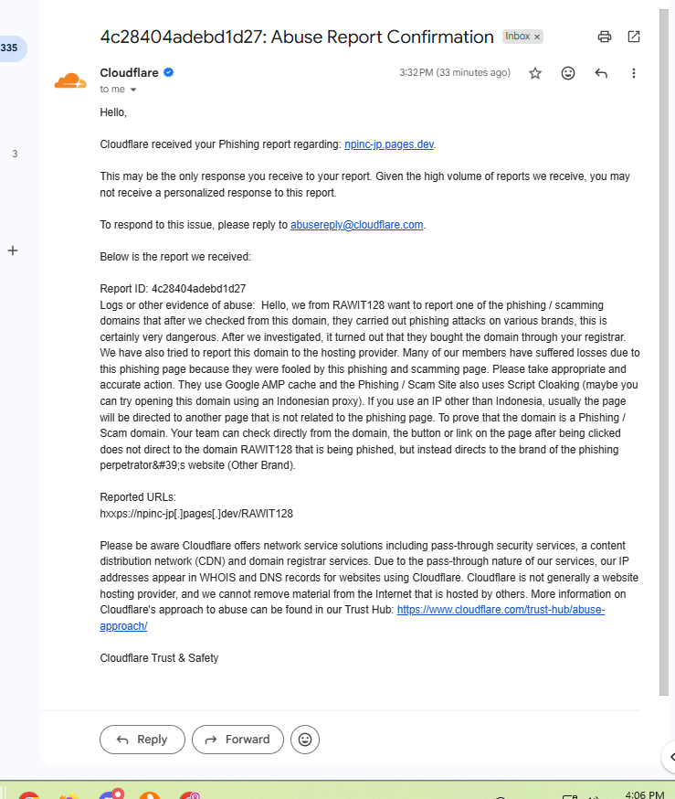The image size is (675, 799).
Task: Click the reply arrow icon in header
Action: 601,73
